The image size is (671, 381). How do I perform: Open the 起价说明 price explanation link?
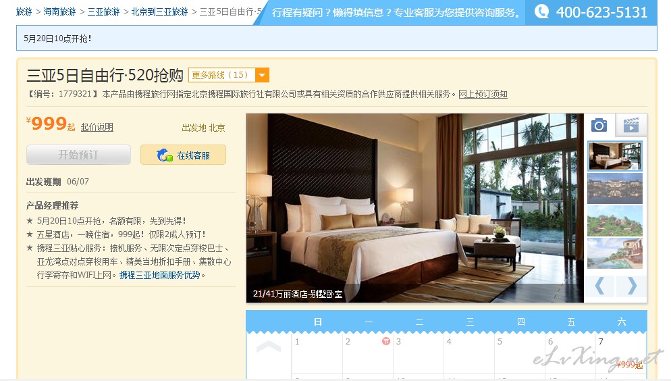click(x=97, y=127)
